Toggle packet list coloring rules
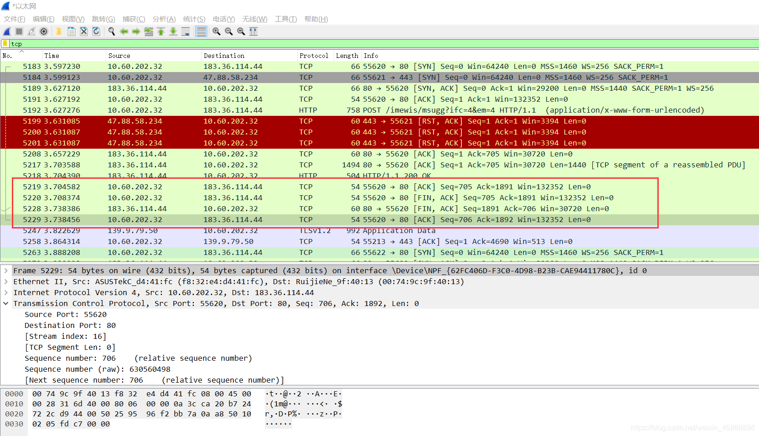This screenshot has width=759, height=436. click(201, 31)
